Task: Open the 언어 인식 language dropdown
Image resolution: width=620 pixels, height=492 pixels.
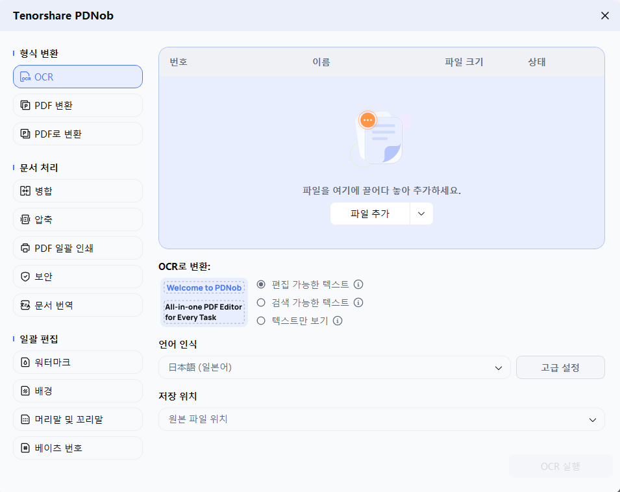Action: click(x=334, y=367)
